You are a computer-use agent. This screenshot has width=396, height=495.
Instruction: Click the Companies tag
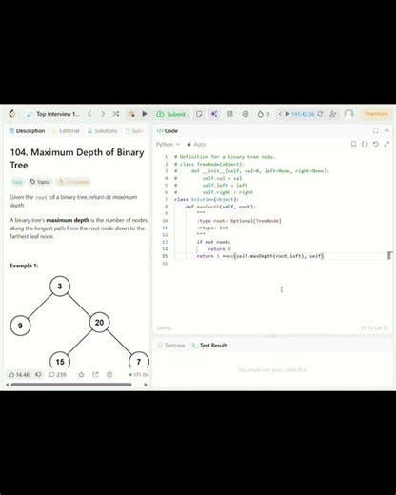point(73,182)
